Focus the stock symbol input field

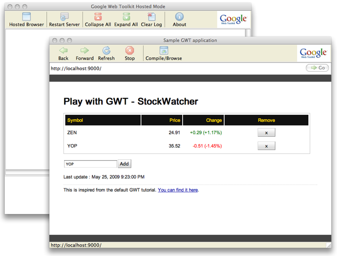tap(90, 164)
